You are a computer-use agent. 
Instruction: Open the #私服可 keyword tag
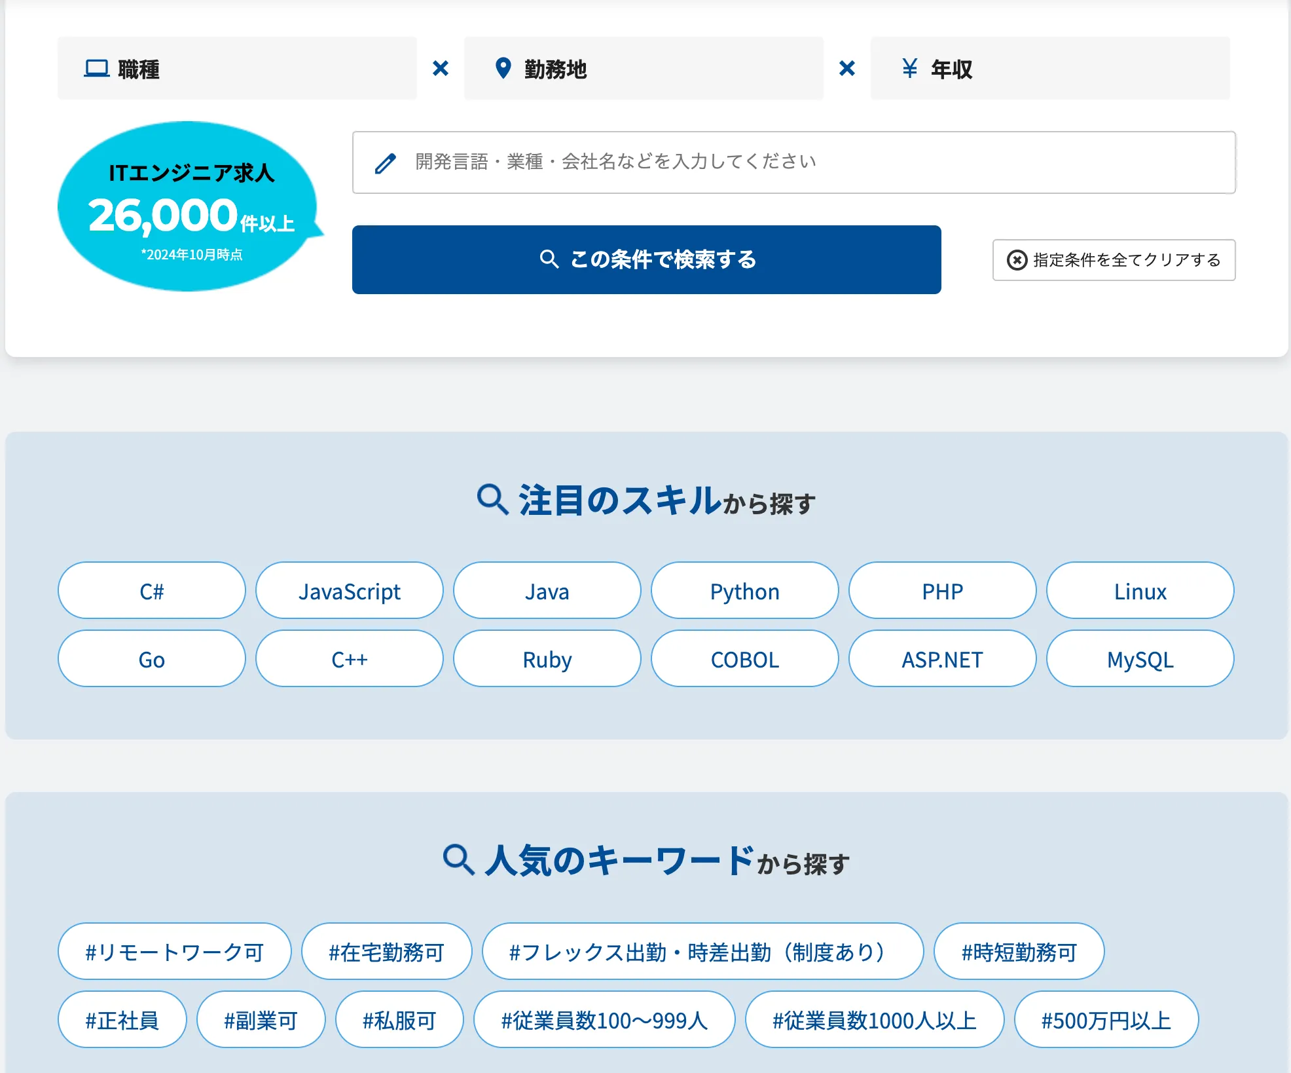tap(400, 1020)
